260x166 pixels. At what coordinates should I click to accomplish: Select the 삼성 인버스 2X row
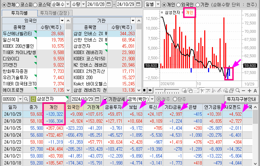tap(104, 33)
